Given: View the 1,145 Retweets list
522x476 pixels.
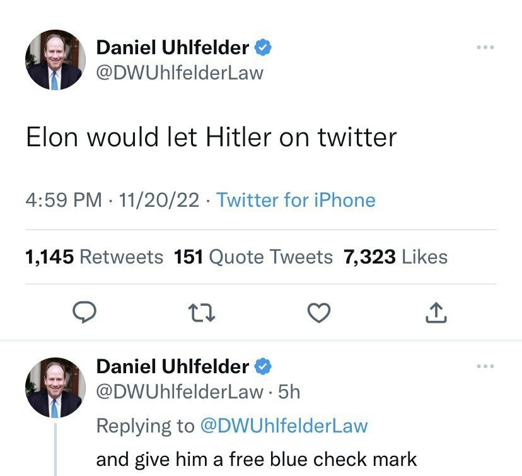Looking at the screenshot, I should (94, 257).
